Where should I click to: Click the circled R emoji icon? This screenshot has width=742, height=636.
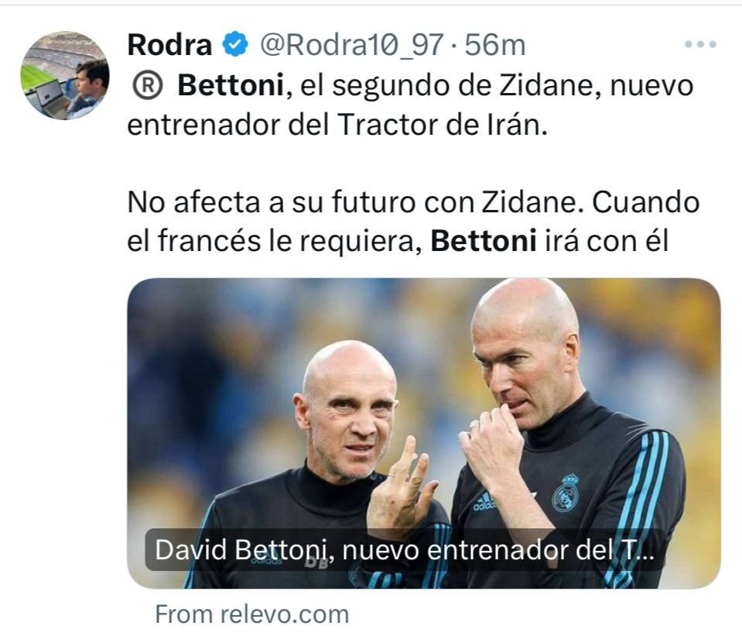148,86
